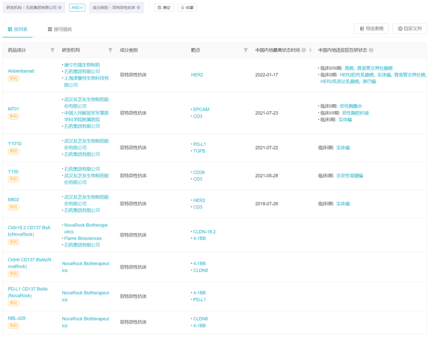429x337 pixels.
Task: Open the Cldn18.2 CD137 BsAb(NovaRock) drug link
Action: point(29,231)
